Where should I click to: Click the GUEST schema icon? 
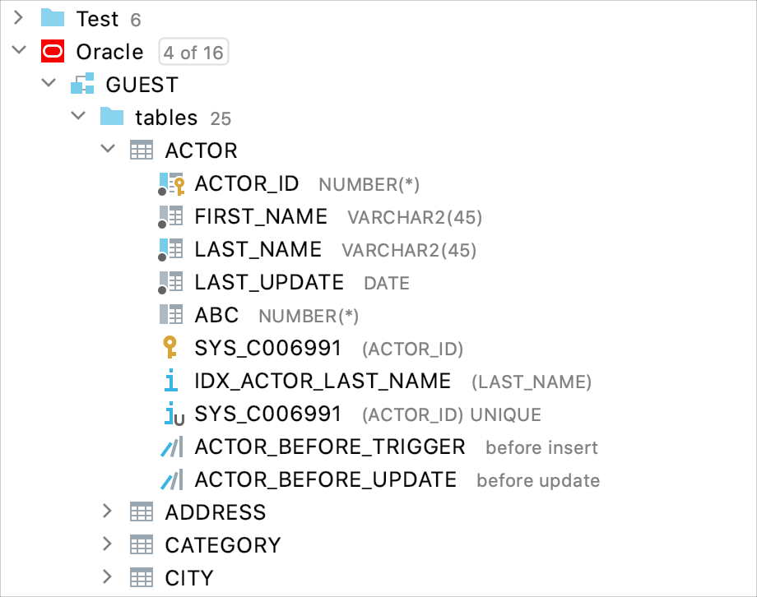click(x=83, y=84)
